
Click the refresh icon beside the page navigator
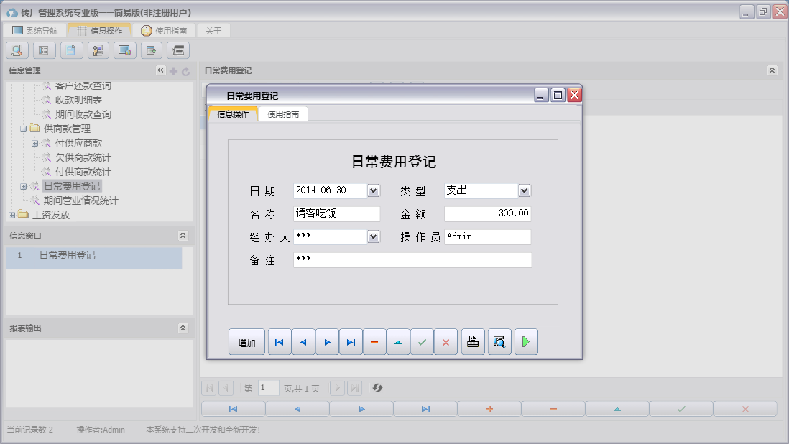pos(377,388)
